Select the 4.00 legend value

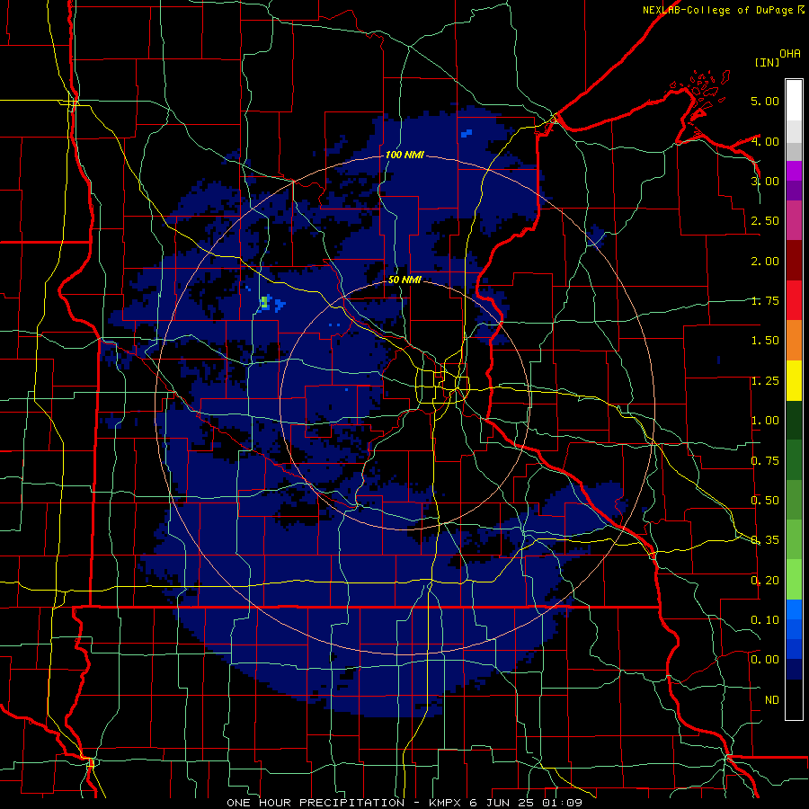(x=765, y=141)
